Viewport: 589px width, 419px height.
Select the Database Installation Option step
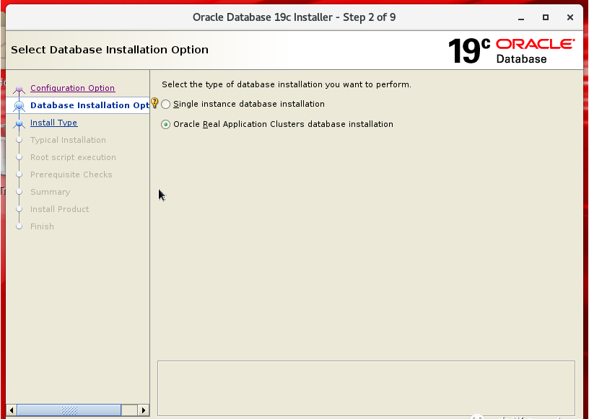[x=90, y=105]
